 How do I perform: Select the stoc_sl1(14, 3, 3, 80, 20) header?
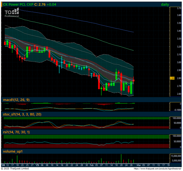click(22, 114)
